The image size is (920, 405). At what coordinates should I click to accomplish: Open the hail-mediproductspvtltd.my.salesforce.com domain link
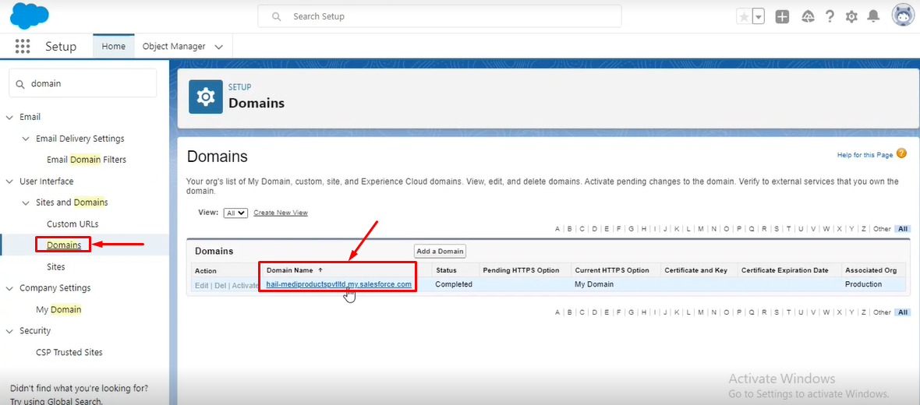tap(338, 284)
